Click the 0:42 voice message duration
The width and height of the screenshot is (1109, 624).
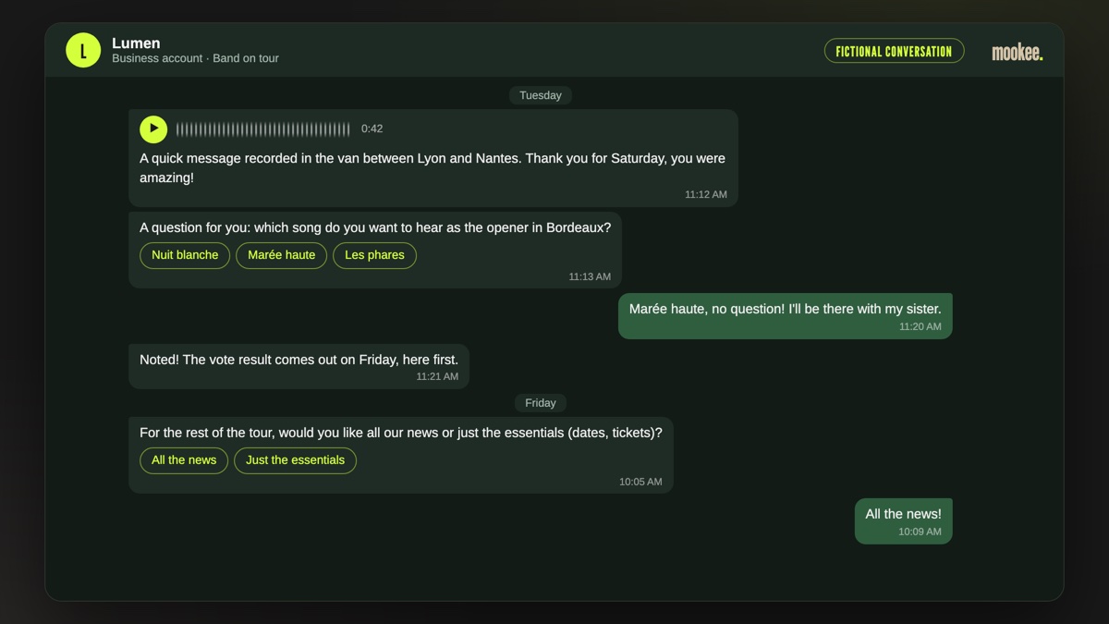coord(372,129)
